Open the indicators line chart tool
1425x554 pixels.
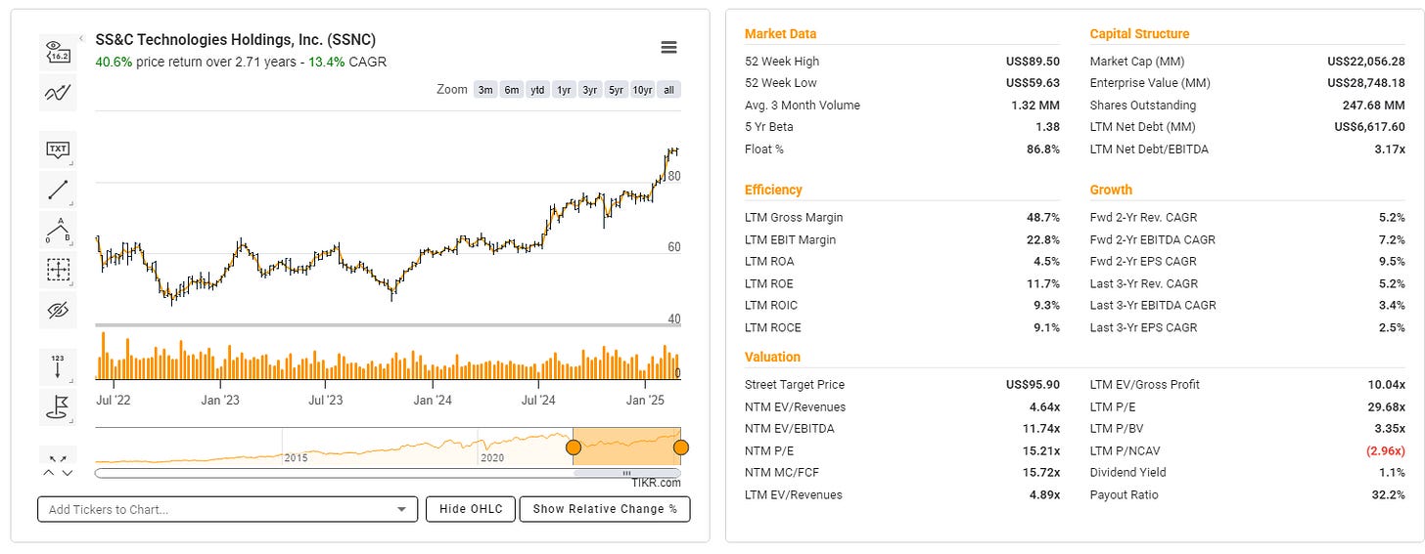coord(58,94)
